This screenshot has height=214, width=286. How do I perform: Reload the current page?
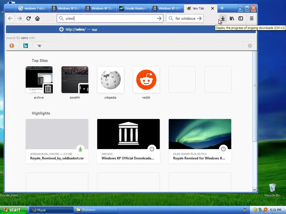click(x=28, y=18)
